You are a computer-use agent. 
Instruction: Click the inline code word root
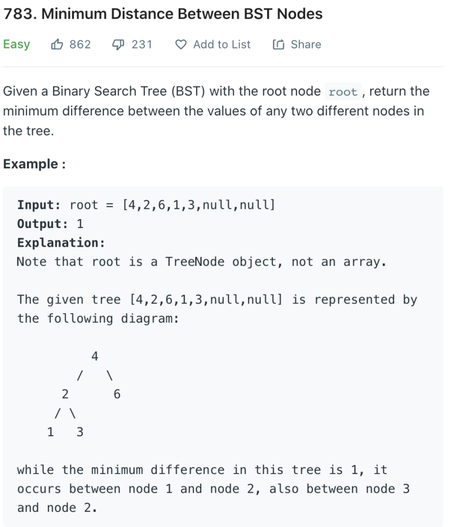point(343,92)
